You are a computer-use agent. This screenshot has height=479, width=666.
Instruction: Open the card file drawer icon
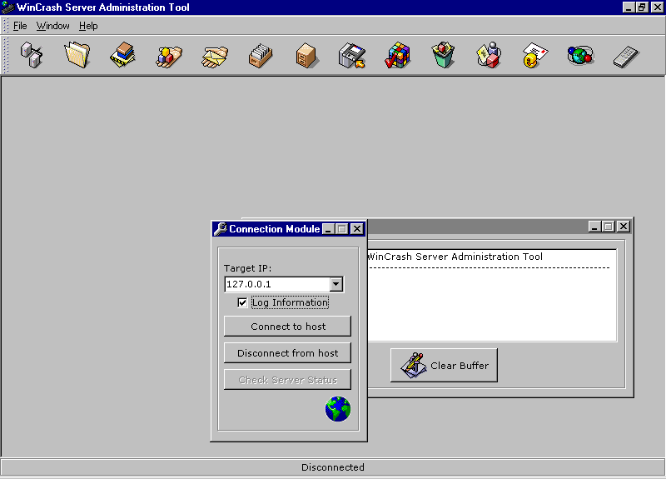click(x=261, y=56)
